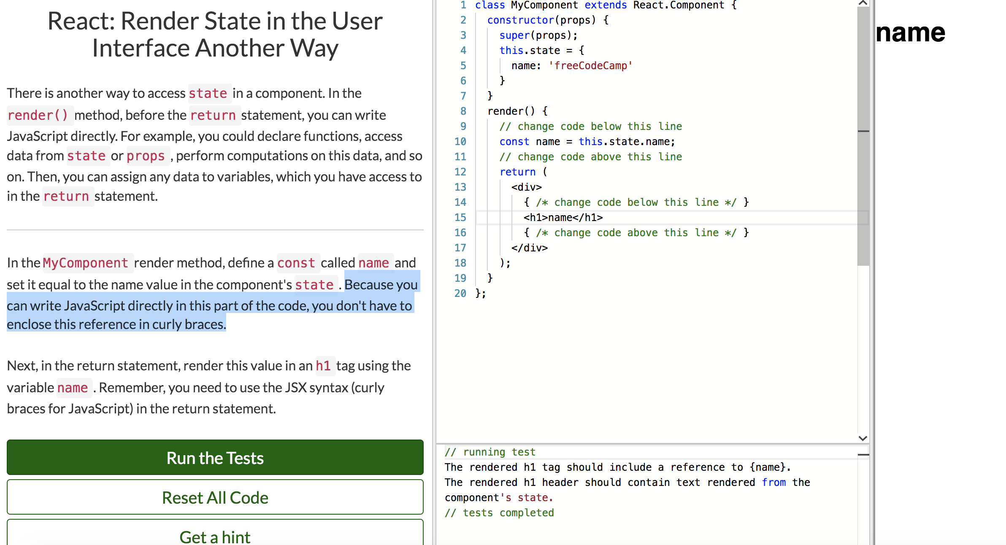Click the return keyword on line 12
Screen dimensions: 1006x545
pyautogui.click(x=517, y=172)
